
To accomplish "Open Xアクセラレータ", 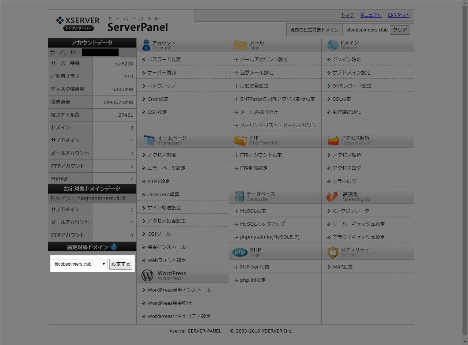I will pyautogui.click(x=351, y=211).
